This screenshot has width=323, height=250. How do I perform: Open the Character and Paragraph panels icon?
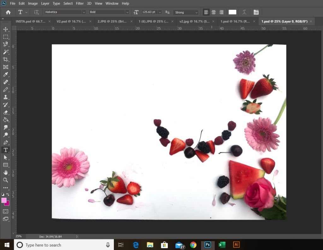pos(256,12)
